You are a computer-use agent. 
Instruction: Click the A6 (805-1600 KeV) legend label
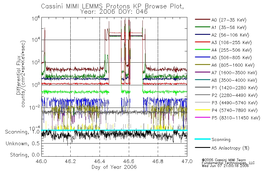click(233, 65)
